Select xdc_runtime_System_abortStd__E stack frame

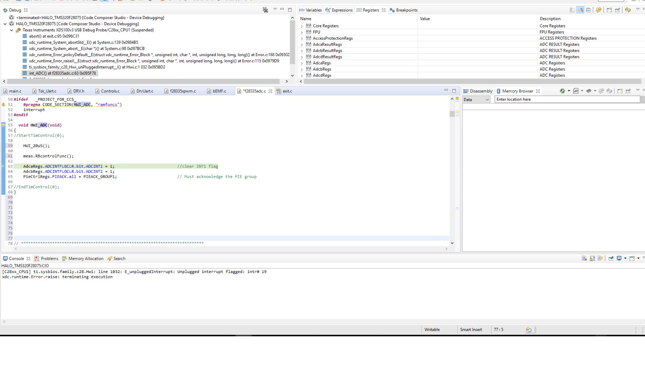tap(83, 42)
